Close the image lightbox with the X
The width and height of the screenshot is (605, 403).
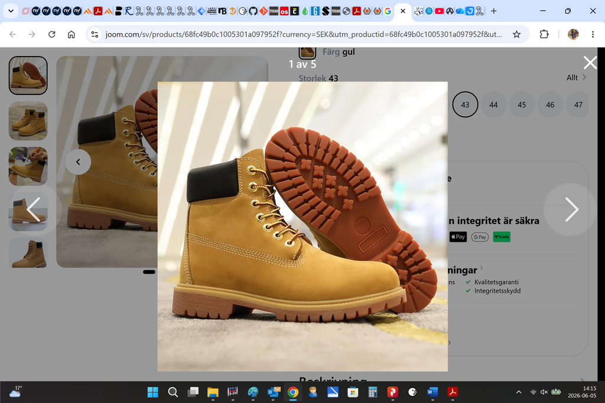(590, 63)
